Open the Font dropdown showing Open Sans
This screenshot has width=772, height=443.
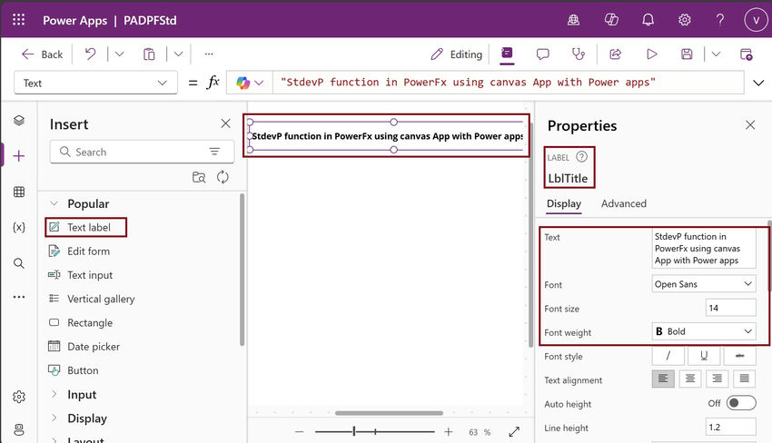click(x=704, y=284)
